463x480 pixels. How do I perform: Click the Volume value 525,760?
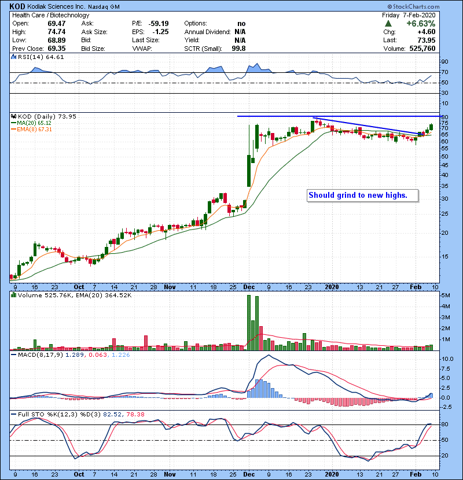[422, 49]
